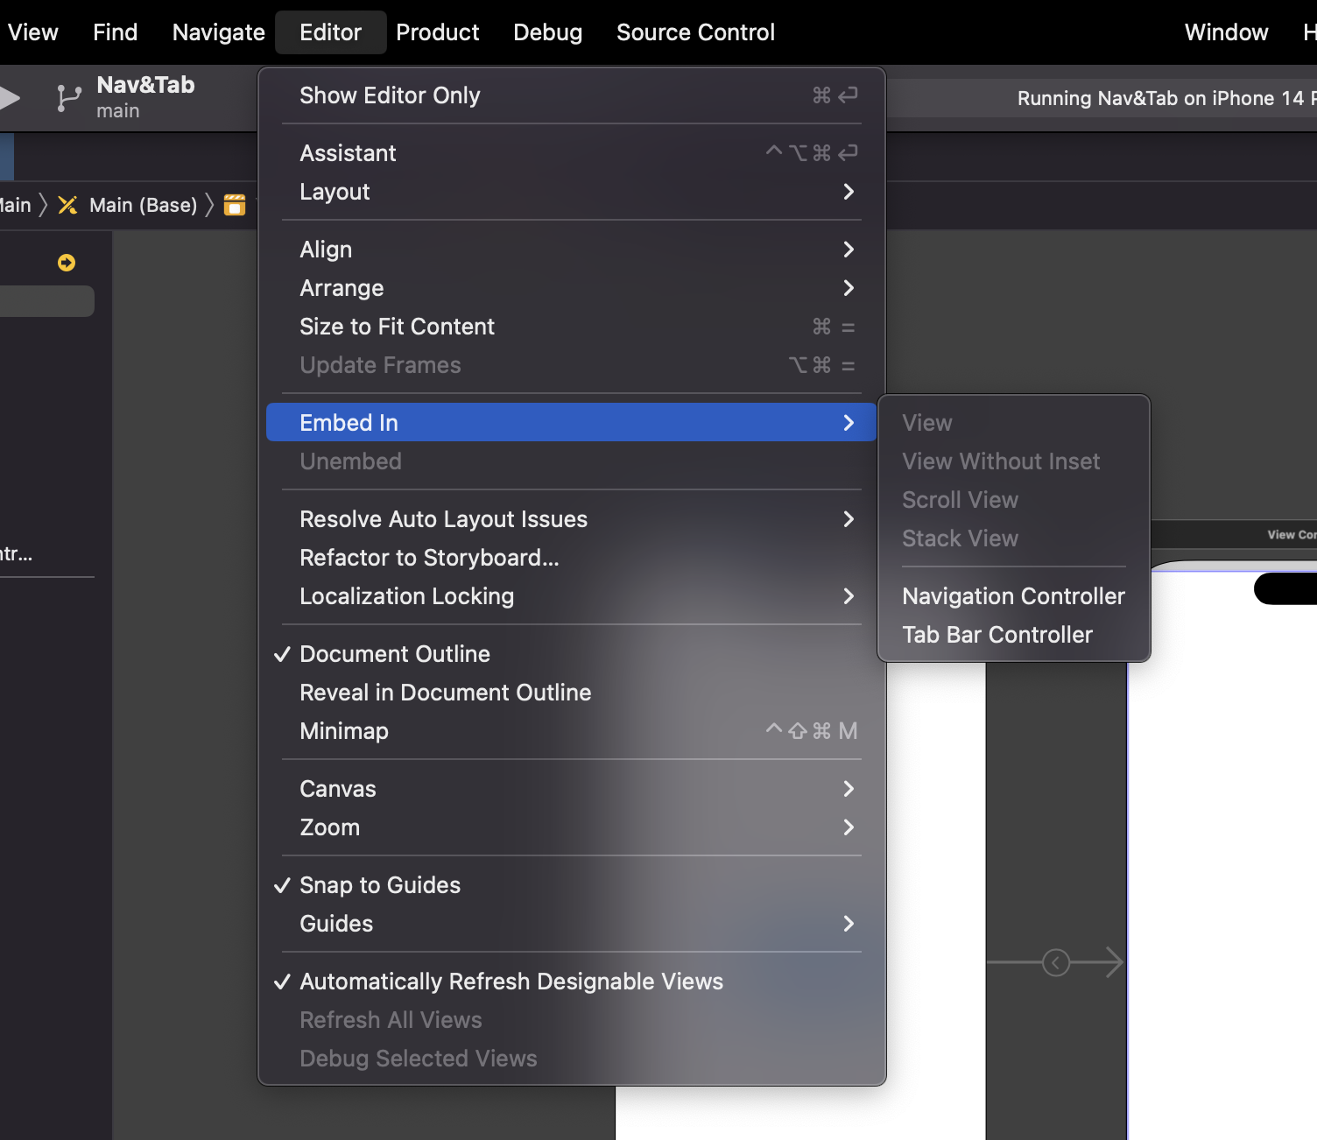Open the Window menu
The width and height of the screenshot is (1317, 1140).
[x=1226, y=32]
